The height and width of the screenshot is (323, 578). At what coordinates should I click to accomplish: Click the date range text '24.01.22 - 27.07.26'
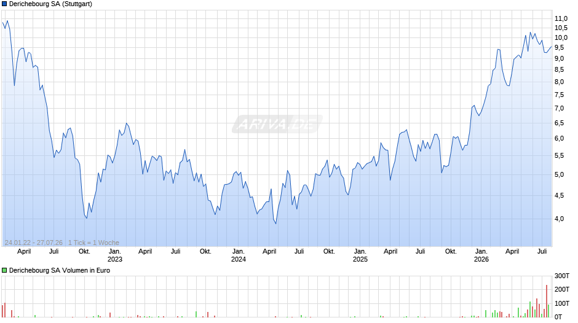34,243
